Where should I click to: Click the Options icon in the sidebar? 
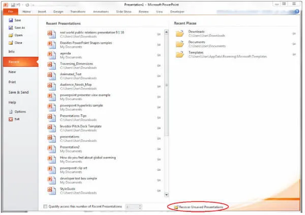coord(11,111)
